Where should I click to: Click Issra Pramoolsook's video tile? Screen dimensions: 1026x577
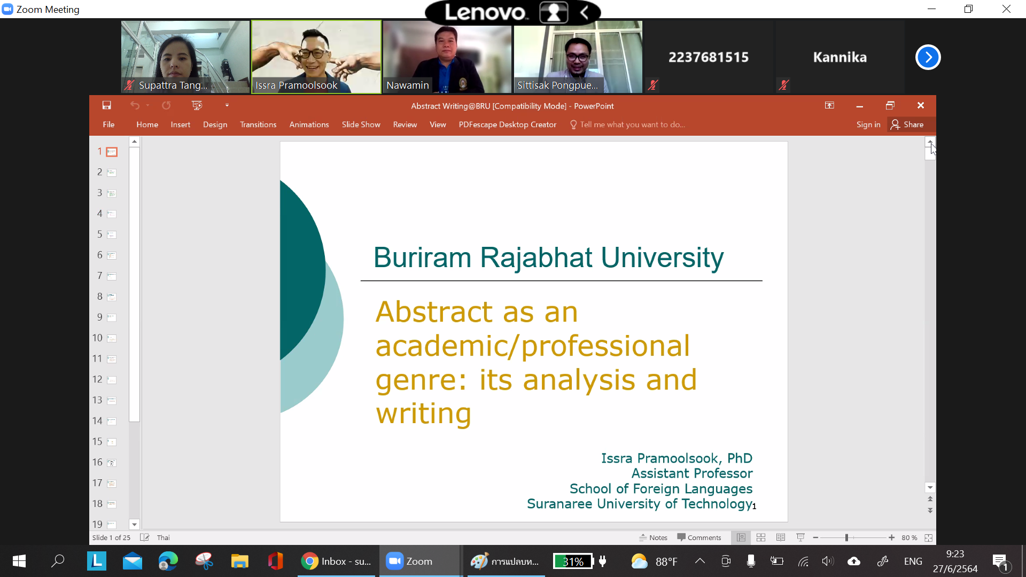click(316, 57)
